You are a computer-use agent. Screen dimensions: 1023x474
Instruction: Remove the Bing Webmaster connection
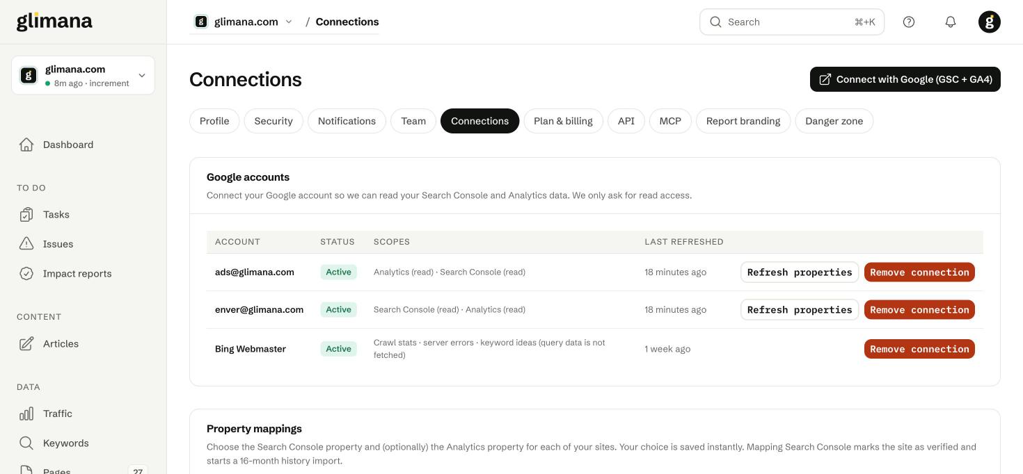tap(919, 349)
